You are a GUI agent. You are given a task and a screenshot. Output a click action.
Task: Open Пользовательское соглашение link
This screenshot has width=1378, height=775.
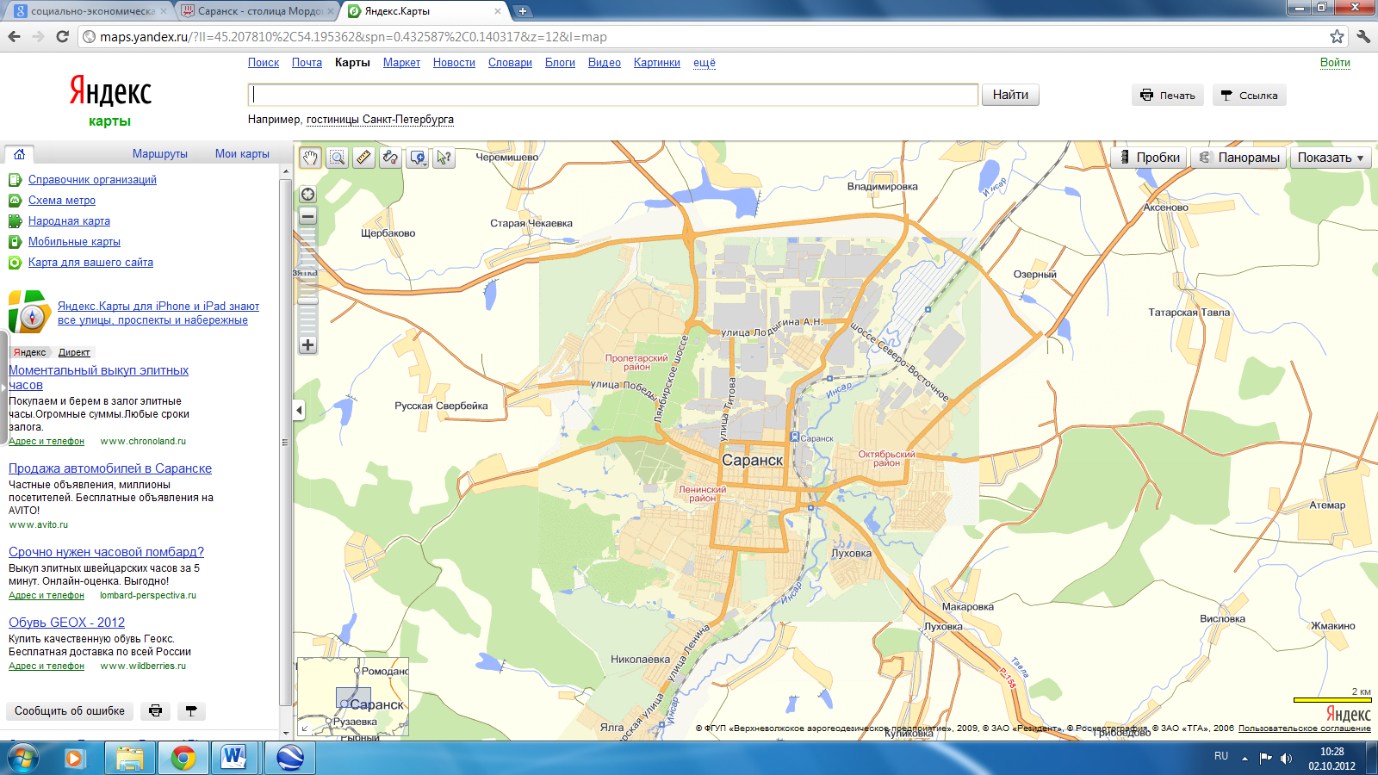1304,728
